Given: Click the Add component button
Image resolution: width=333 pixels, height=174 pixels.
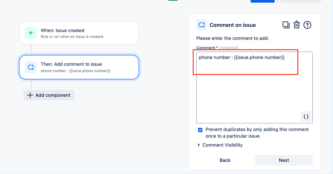Looking at the screenshot, I should pos(49,95).
